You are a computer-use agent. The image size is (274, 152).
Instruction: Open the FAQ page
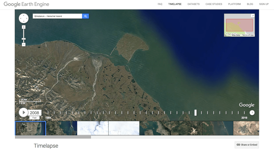(x=160, y=4)
